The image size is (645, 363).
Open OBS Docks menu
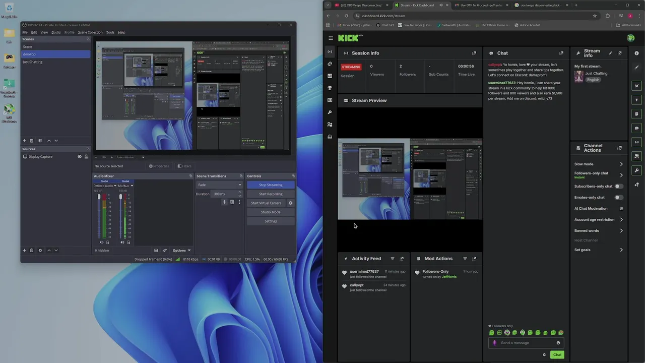[x=56, y=32]
